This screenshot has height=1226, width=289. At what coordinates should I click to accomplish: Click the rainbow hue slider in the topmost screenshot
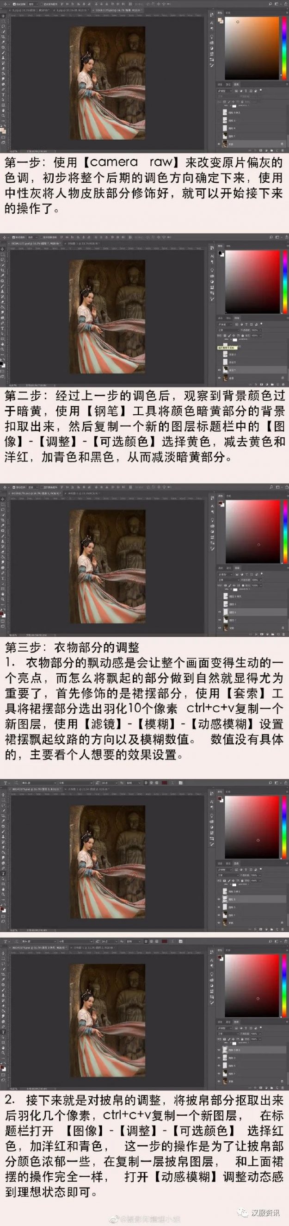[285, 48]
